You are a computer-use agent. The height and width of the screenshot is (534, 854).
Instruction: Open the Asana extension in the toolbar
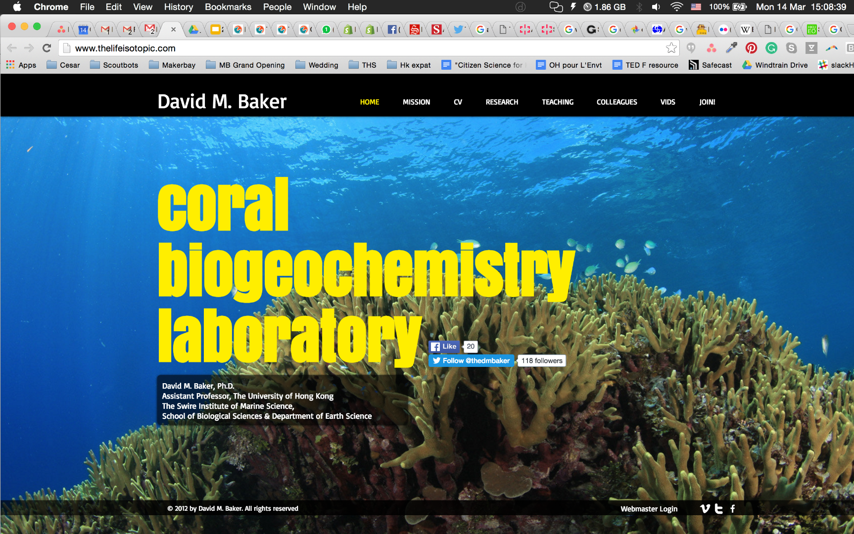tap(712, 48)
